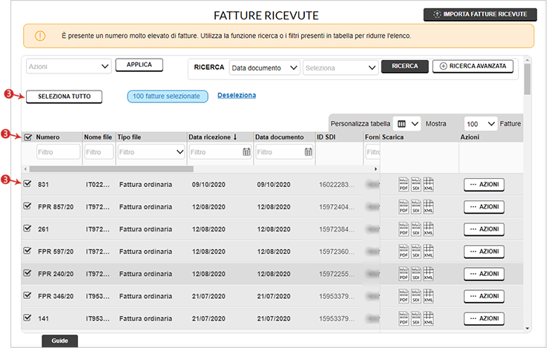The width and height of the screenshot is (549, 348).
Task: Click the Nome file filter input field
Action: (x=99, y=152)
